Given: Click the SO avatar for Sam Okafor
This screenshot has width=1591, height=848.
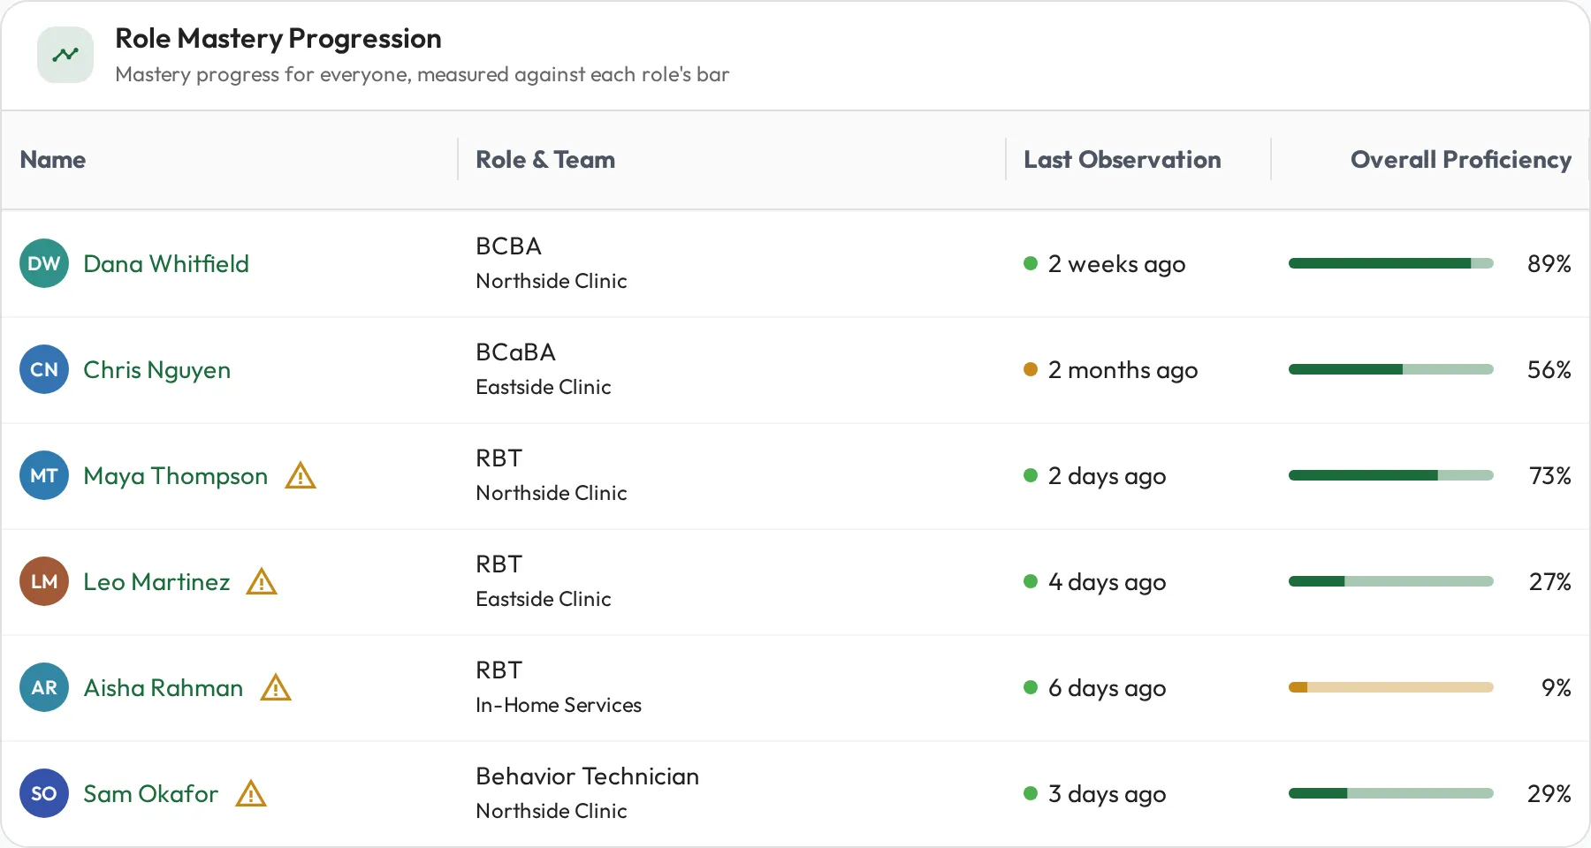Looking at the screenshot, I should [x=44, y=793].
